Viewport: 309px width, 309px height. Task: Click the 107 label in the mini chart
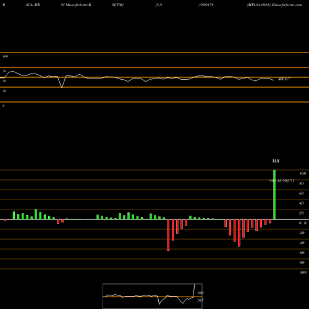tap(200, 300)
